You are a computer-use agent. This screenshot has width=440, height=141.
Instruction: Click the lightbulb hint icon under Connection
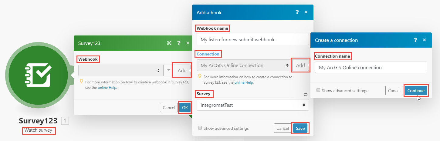tap(200, 76)
